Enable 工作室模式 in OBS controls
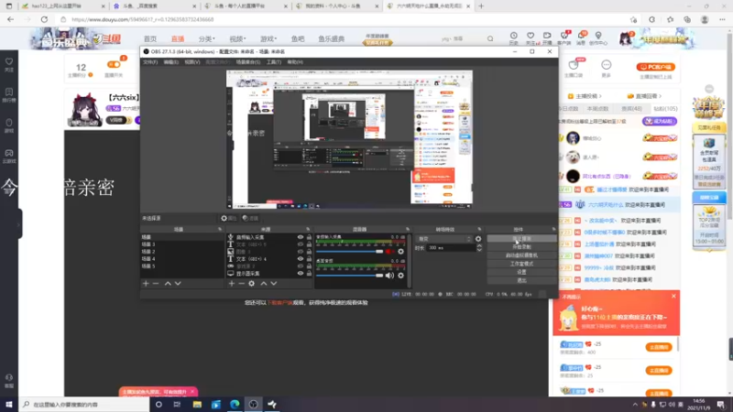 tap(521, 264)
